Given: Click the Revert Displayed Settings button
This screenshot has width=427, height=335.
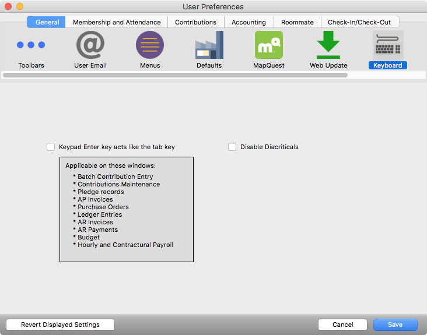Looking at the screenshot, I should 60,325.
